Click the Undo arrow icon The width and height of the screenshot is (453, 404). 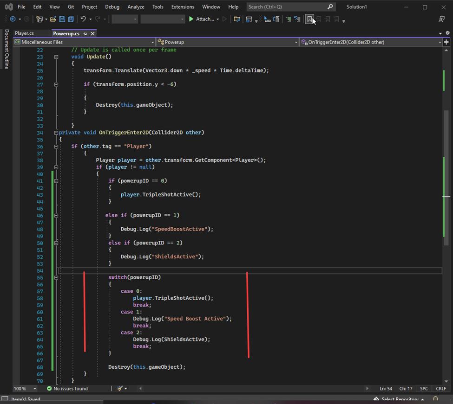click(x=83, y=19)
